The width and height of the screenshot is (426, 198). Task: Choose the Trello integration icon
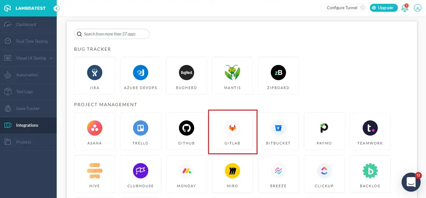tap(140, 128)
